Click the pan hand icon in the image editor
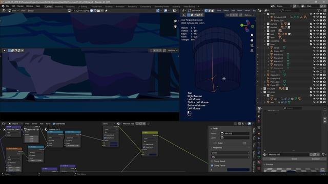 click(175, 26)
